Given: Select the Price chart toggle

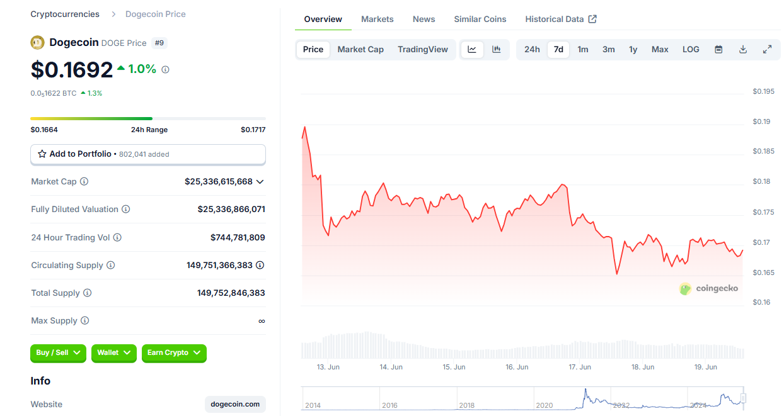Looking at the screenshot, I should (313, 49).
